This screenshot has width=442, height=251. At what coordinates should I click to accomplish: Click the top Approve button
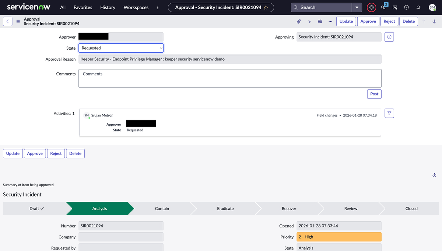368,21
